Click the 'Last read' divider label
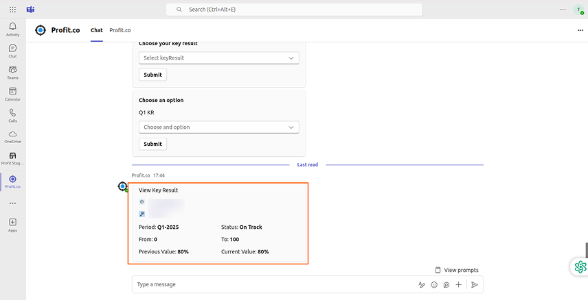Screen dimensions: 588x300 pyautogui.click(x=308, y=164)
